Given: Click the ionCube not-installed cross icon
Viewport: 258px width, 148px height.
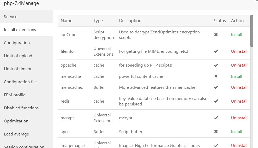Looking at the screenshot, I should point(216,35).
